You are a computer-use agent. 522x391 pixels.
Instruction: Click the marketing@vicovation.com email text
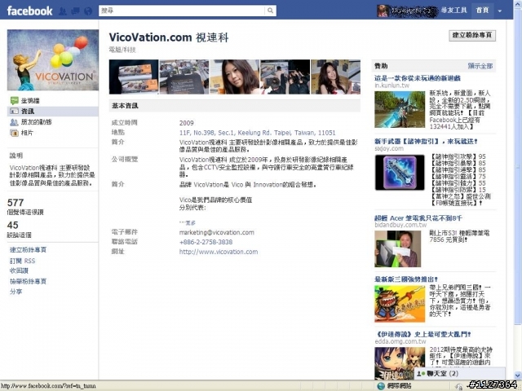coord(217,232)
